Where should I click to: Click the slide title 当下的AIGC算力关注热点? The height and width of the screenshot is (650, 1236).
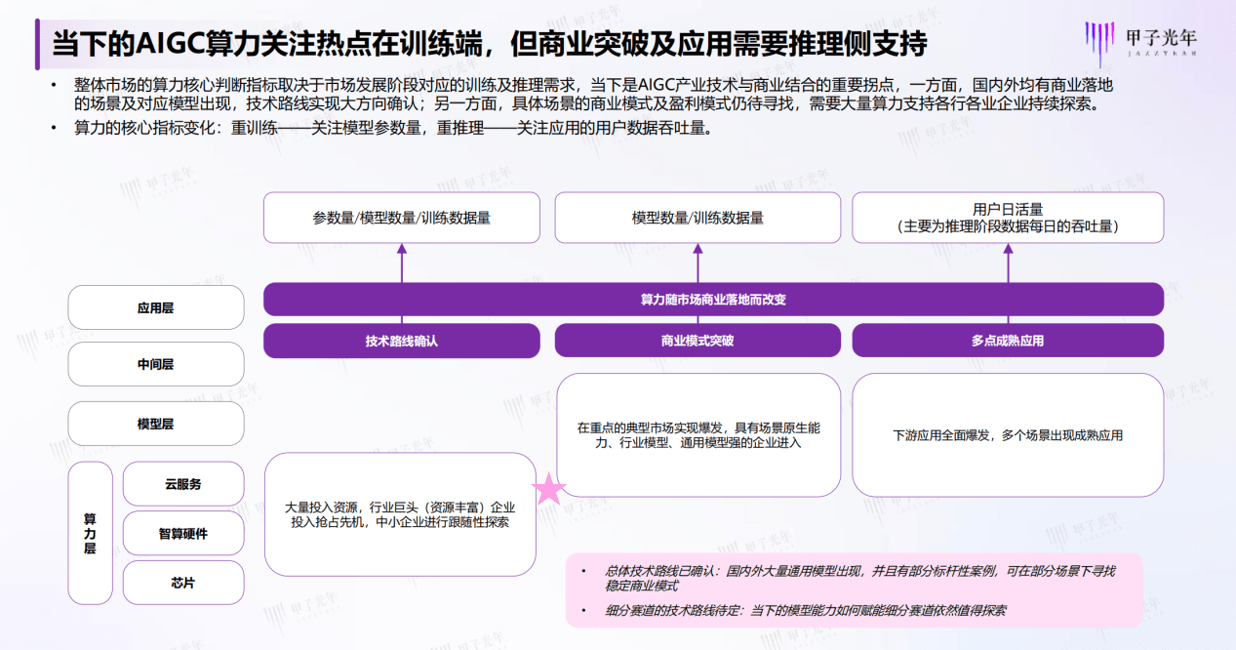point(489,44)
